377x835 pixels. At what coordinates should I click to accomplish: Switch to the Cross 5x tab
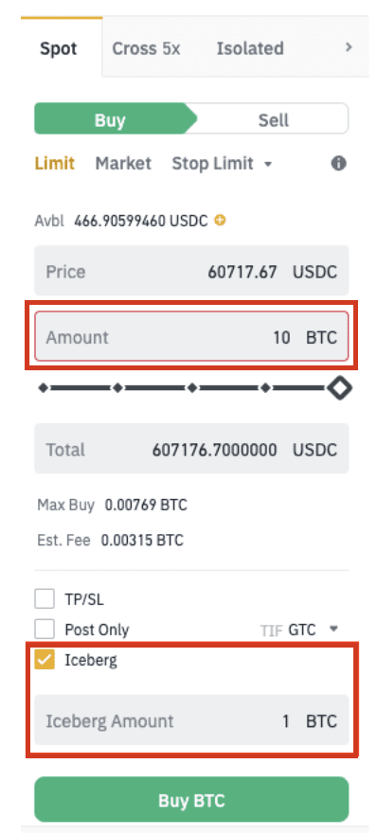point(146,48)
